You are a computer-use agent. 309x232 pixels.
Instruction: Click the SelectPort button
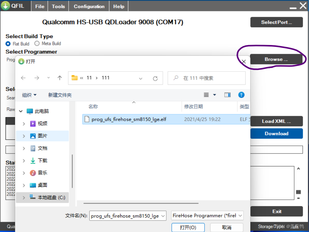coord(277,22)
